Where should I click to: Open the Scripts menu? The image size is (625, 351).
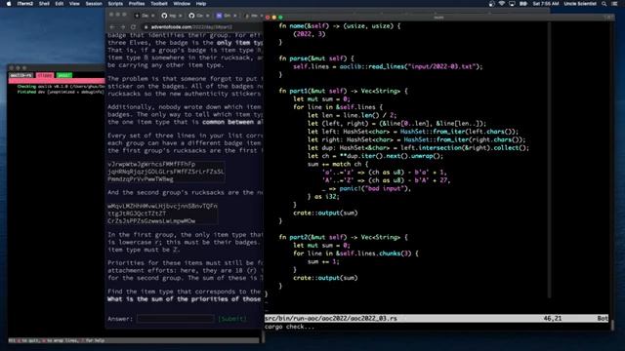(115, 4)
